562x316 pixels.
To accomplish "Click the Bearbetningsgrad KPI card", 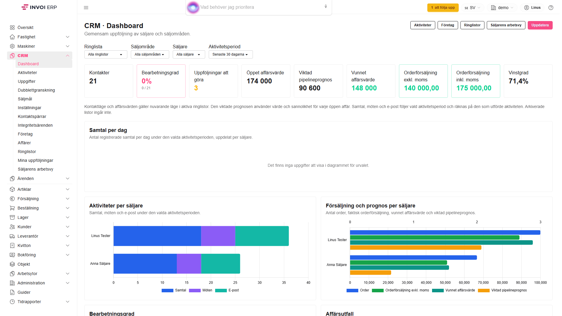I will [x=161, y=81].
